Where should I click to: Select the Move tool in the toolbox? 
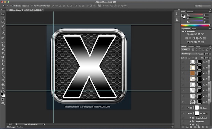(x=3, y=14)
